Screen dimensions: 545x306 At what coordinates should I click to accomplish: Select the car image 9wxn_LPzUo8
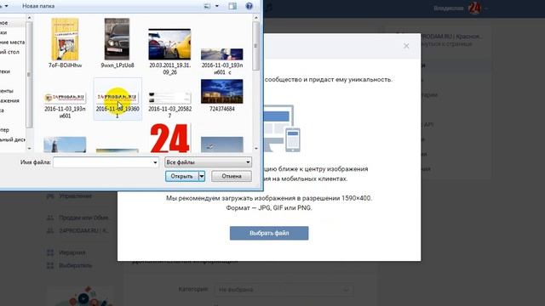pos(118,42)
